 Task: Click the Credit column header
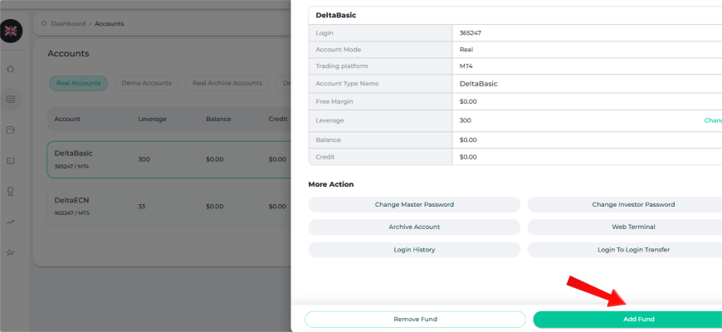coord(278,119)
